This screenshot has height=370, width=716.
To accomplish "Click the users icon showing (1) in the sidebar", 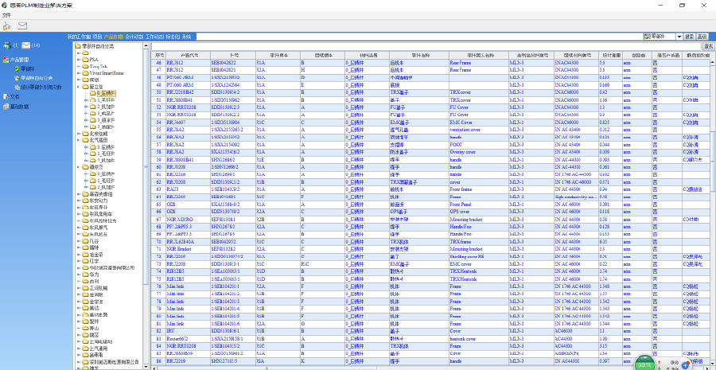I will click(7, 45).
